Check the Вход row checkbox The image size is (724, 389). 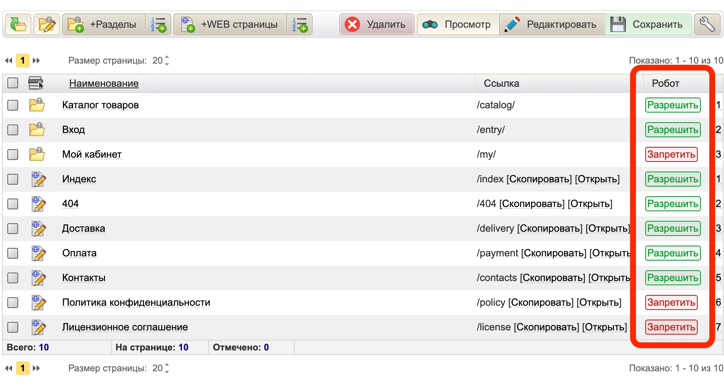click(13, 130)
